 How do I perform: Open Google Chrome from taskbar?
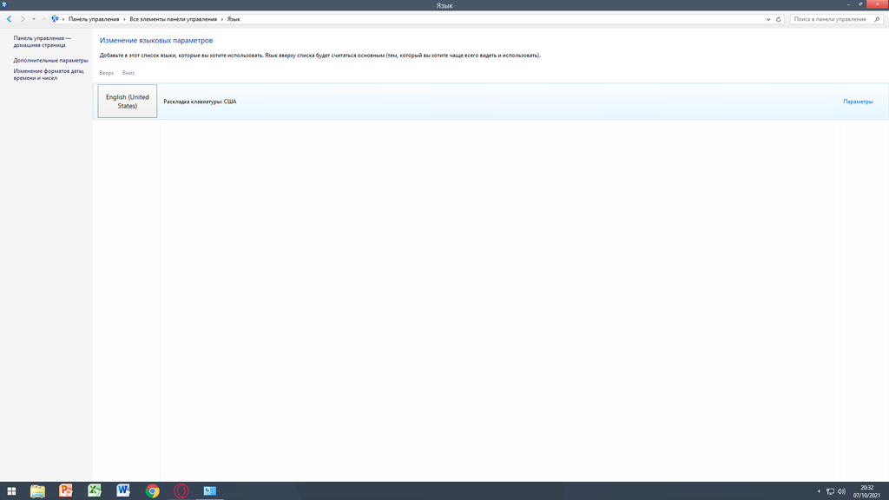(152, 491)
